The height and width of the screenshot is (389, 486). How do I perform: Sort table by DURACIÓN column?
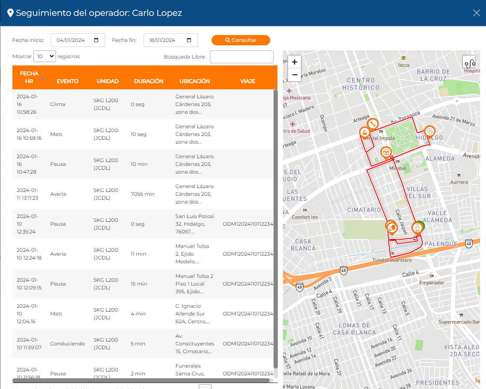point(149,81)
